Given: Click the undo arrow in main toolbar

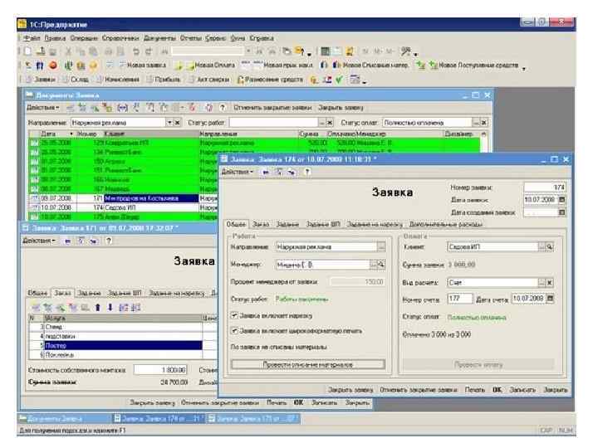Looking at the screenshot, I should (136, 51).
